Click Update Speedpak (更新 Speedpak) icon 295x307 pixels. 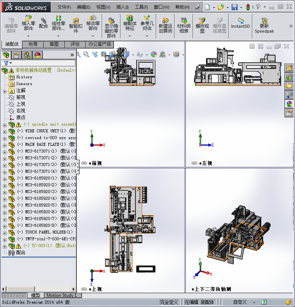click(264, 20)
